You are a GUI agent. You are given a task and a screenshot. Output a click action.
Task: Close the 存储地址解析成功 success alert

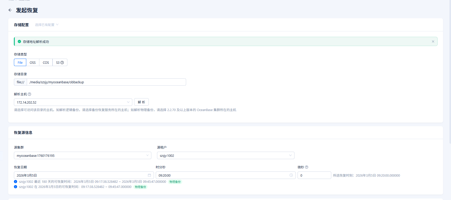[x=433, y=42]
